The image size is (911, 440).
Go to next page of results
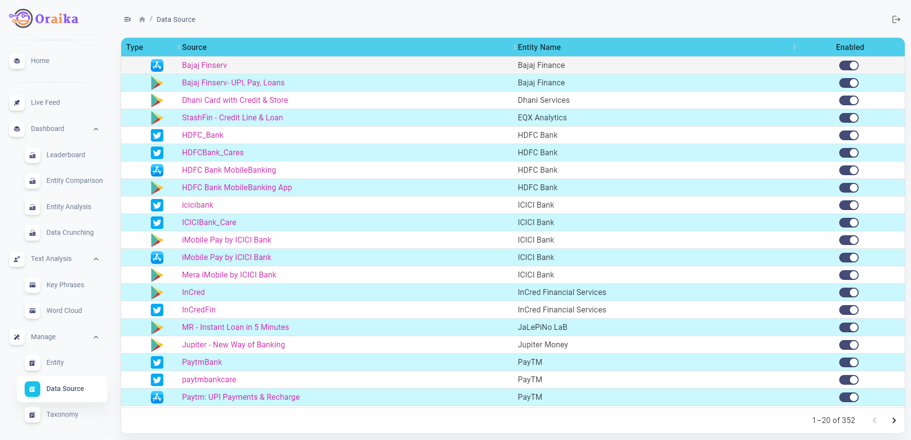tap(894, 421)
